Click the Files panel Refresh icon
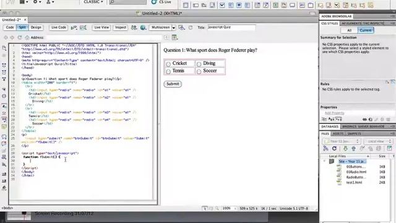Viewport: 396px width, 223px height. coord(334,149)
